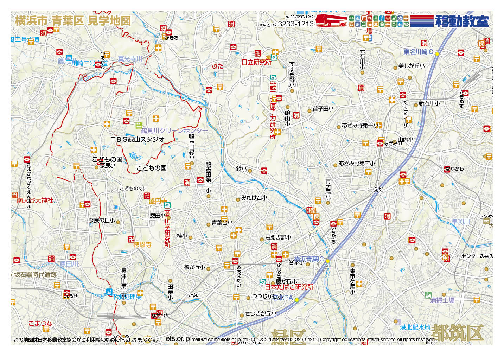504x356 pixels.
Task: Click the 日本たばこ研究所 research facility icon
Action: [262, 282]
